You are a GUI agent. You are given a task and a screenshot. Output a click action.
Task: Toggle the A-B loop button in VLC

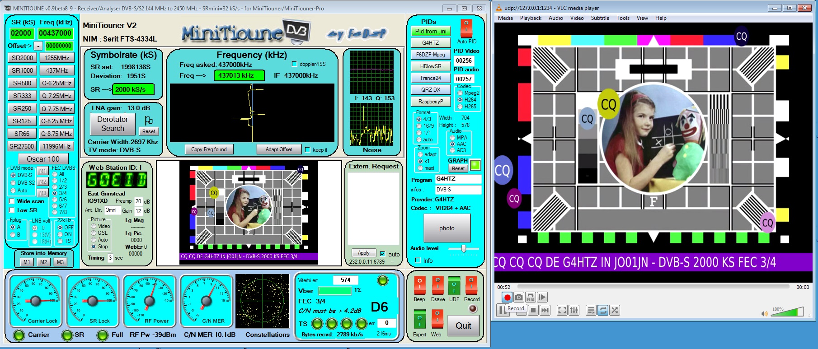531,297
